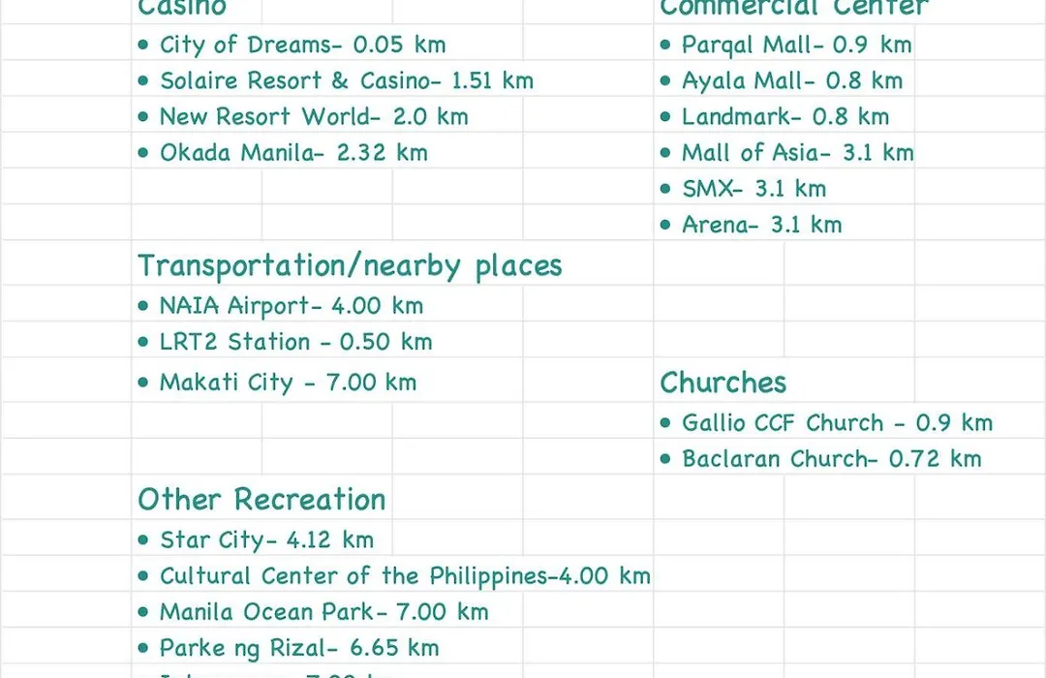Click on 'Parke ng Rizal- 6.65 km'
Viewport: 1046px width, 678px height.
(x=299, y=648)
